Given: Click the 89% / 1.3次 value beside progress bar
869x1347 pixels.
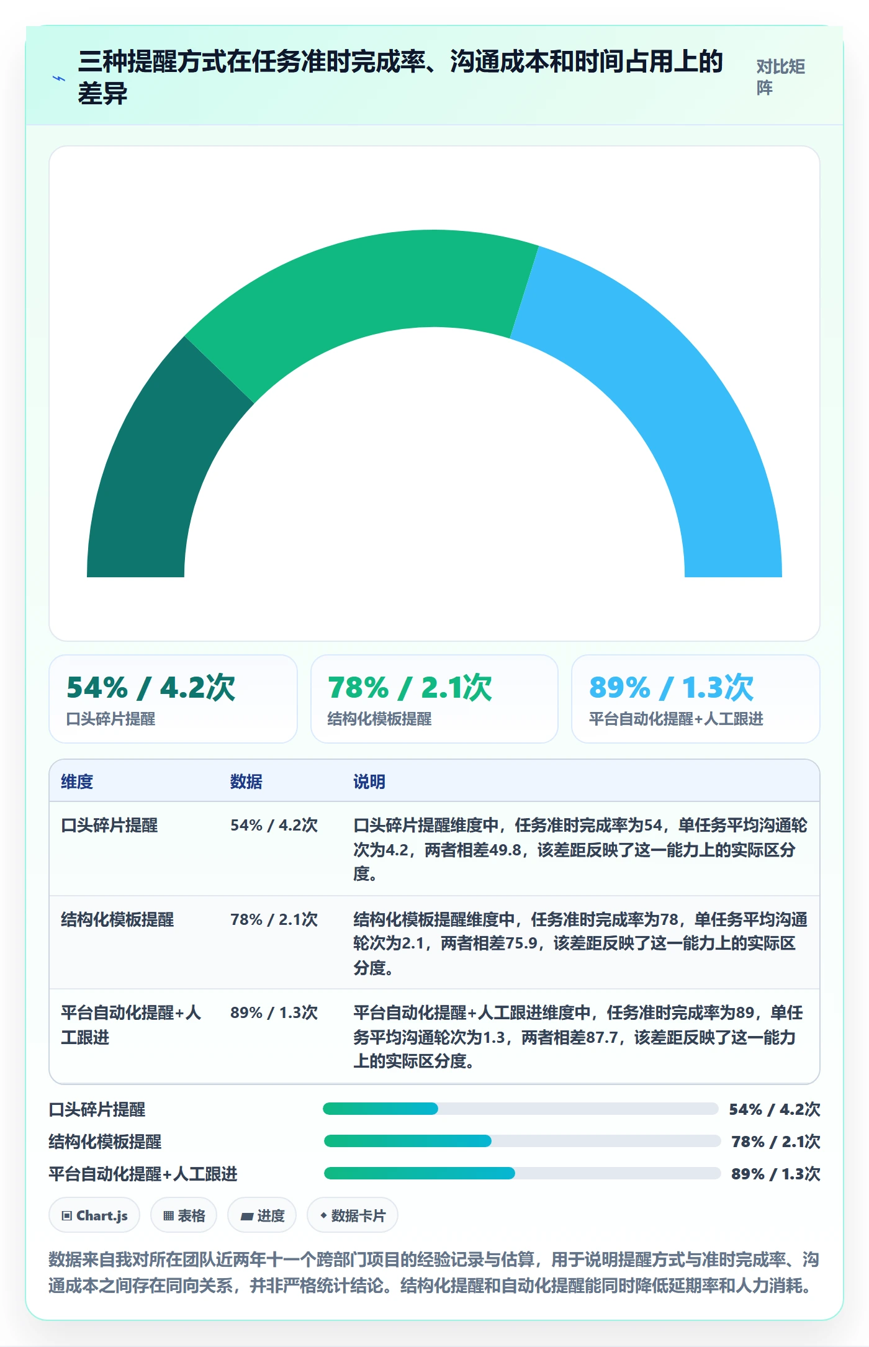Looking at the screenshot, I should [x=776, y=1174].
